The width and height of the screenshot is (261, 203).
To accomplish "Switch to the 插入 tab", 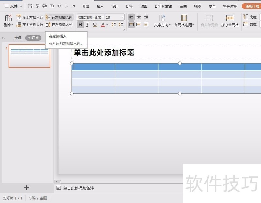I will 100,6.
